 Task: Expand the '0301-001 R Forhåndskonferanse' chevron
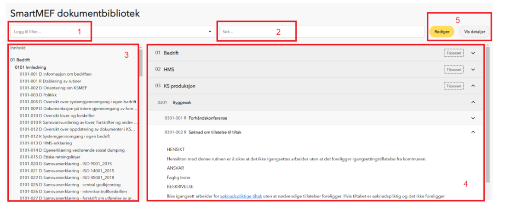click(473, 118)
